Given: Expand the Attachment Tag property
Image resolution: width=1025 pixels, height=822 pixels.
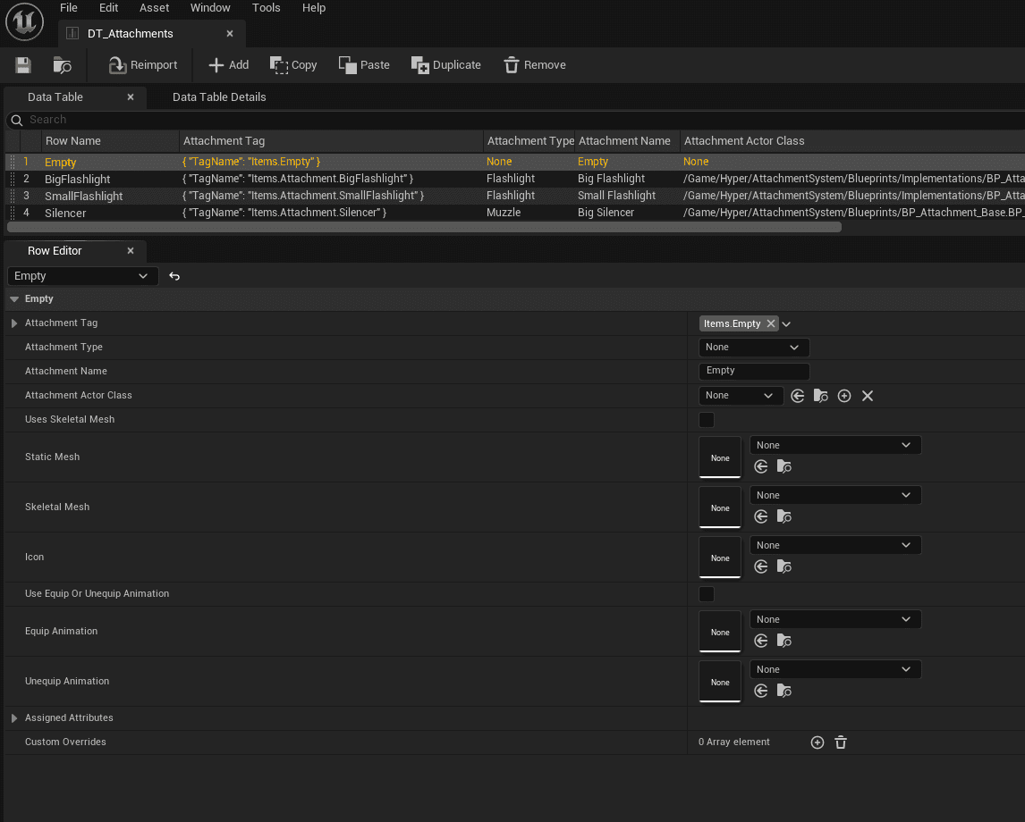Looking at the screenshot, I should pyautogui.click(x=14, y=323).
